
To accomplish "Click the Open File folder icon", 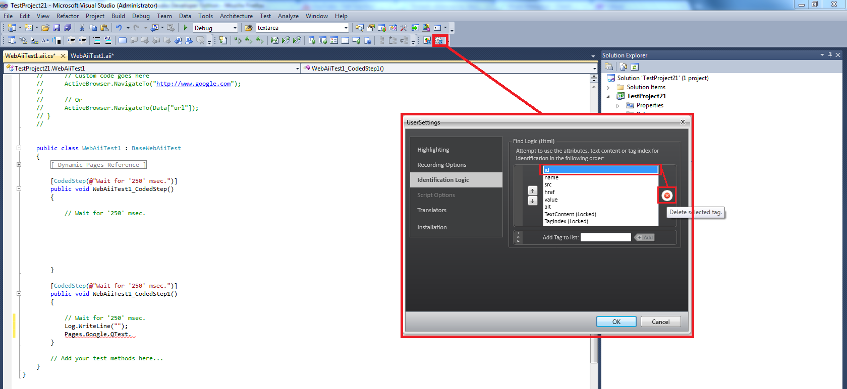I will point(45,28).
